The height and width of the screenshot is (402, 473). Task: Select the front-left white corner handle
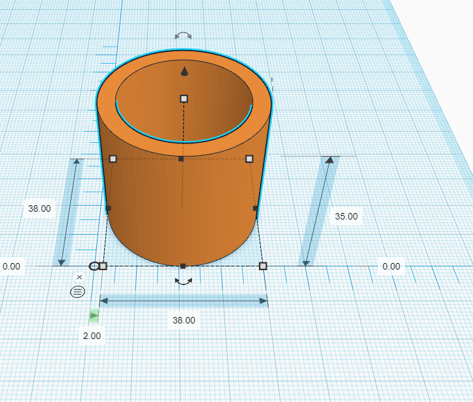(103, 266)
